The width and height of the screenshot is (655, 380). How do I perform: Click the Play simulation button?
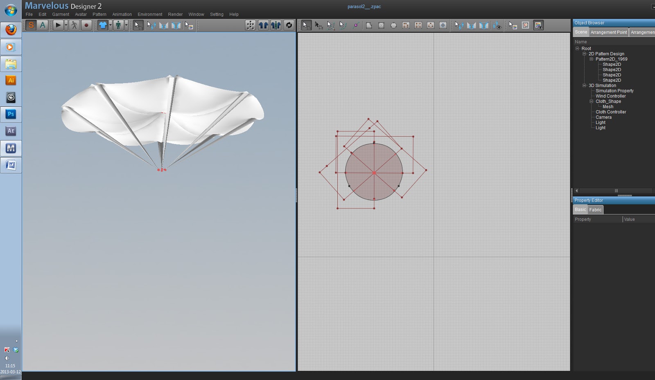(x=58, y=25)
